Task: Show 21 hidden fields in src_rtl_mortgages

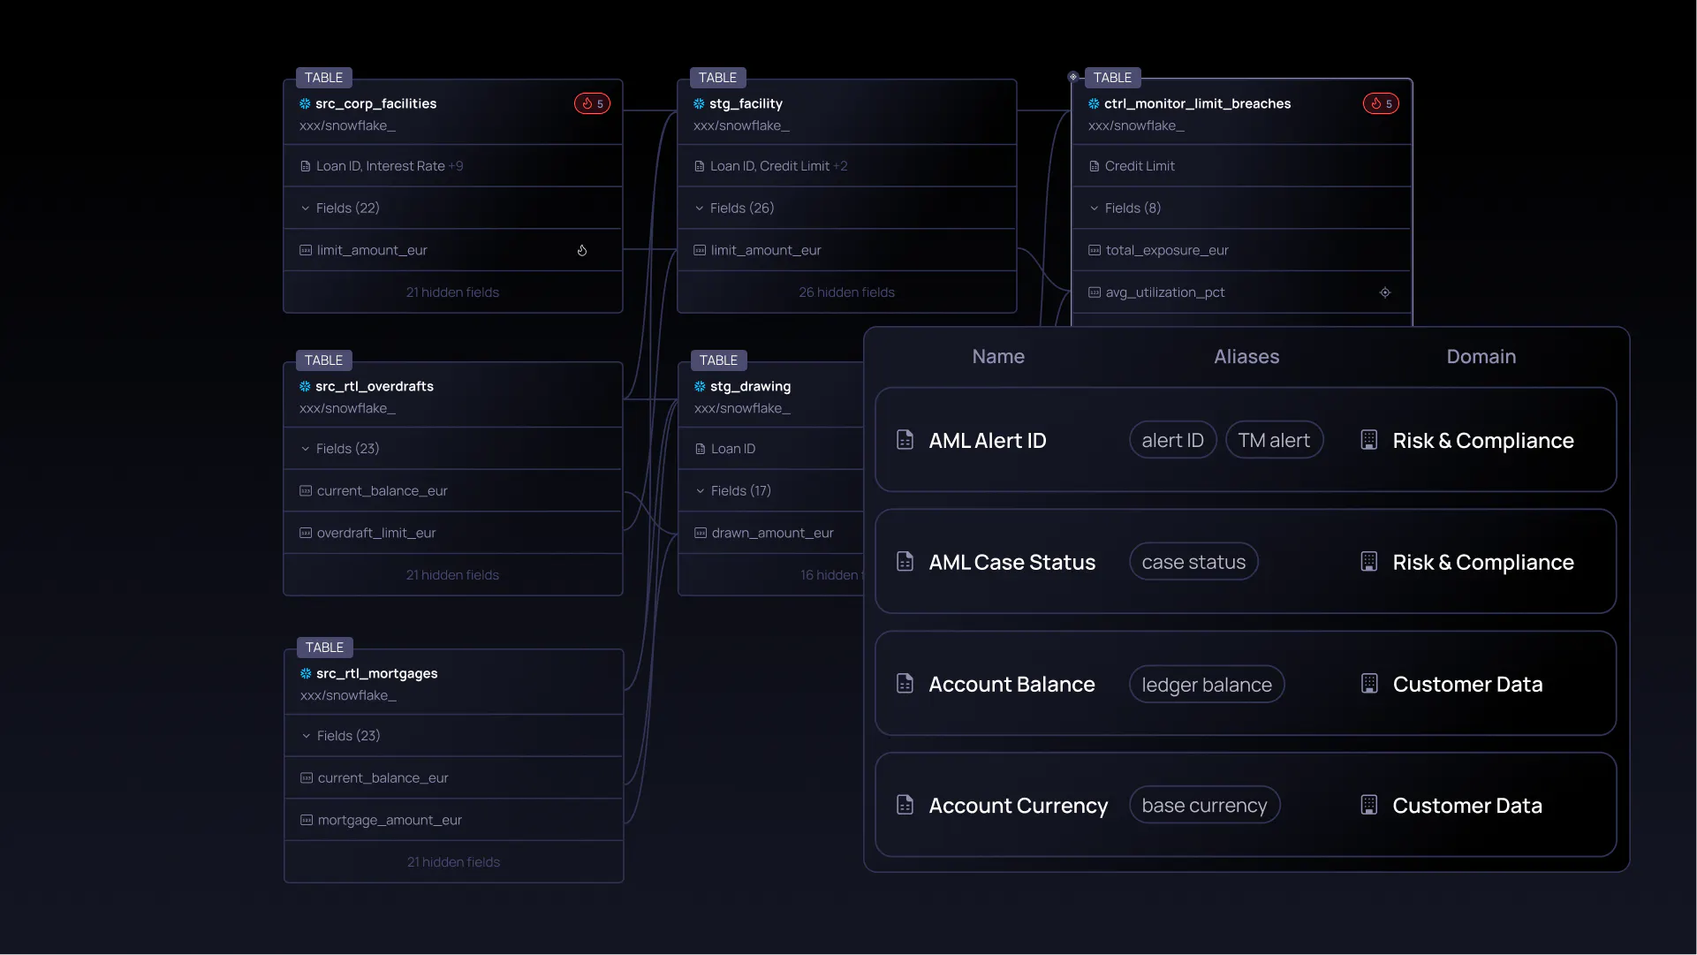Action: (x=453, y=862)
